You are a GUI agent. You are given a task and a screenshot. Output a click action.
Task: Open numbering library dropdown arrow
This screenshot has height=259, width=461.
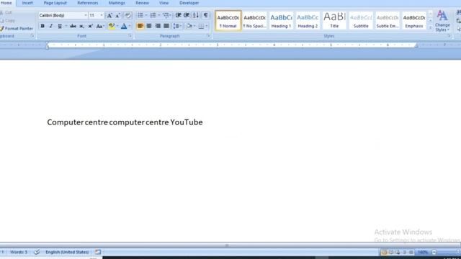158,15
